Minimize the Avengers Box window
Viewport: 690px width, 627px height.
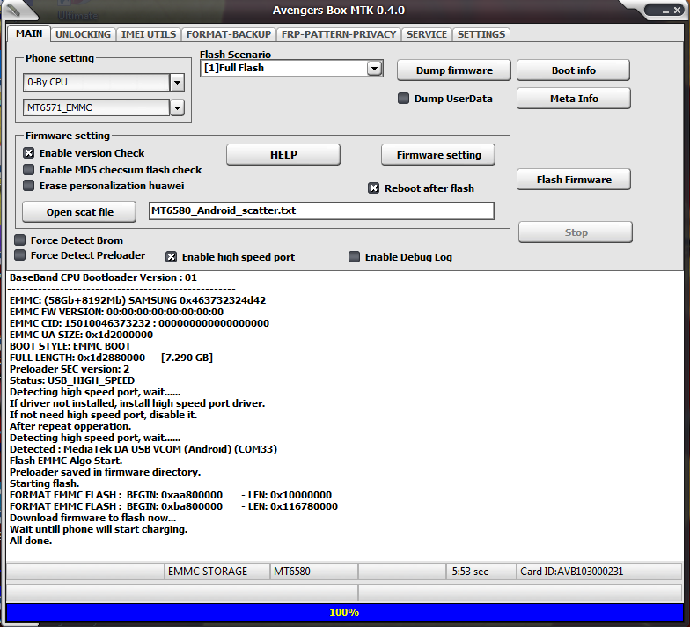(x=665, y=11)
